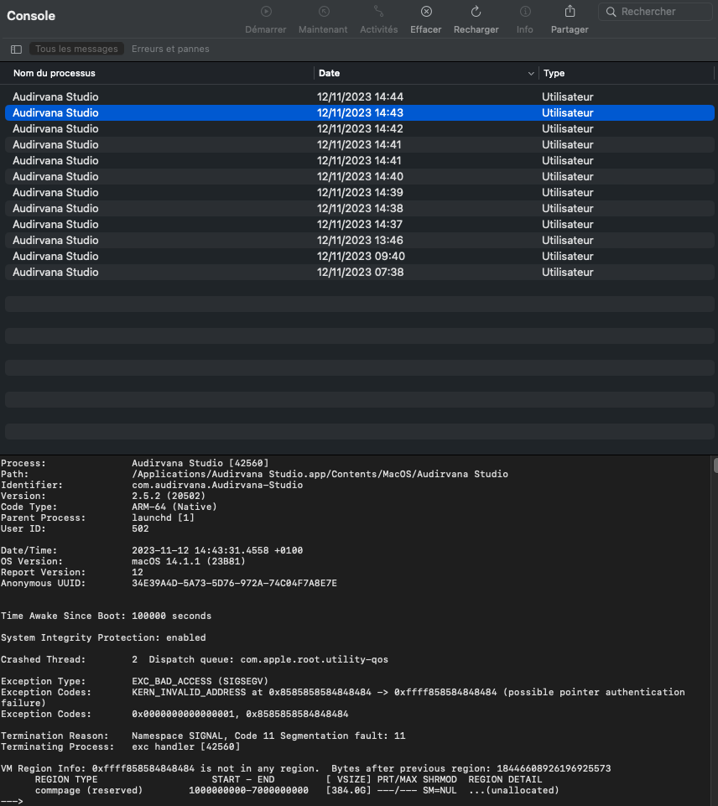Click the Maintenant toolbar icon

pyautogui.click(x=324, y=11)
